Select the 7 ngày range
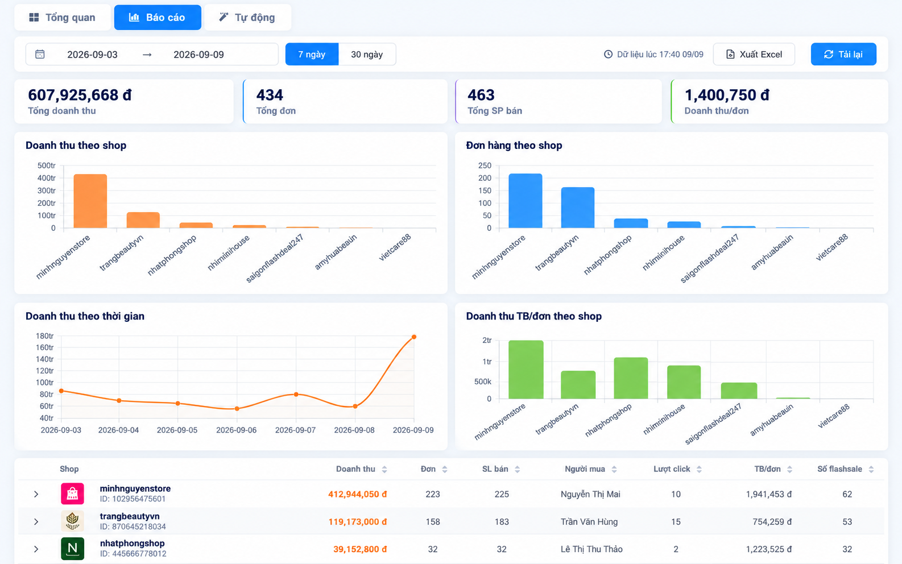The image size is (902, 564). (312, 55)
